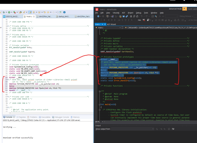Open the Next Annotation dropdown arrow
197x143 pixels.
pos(37,12)
